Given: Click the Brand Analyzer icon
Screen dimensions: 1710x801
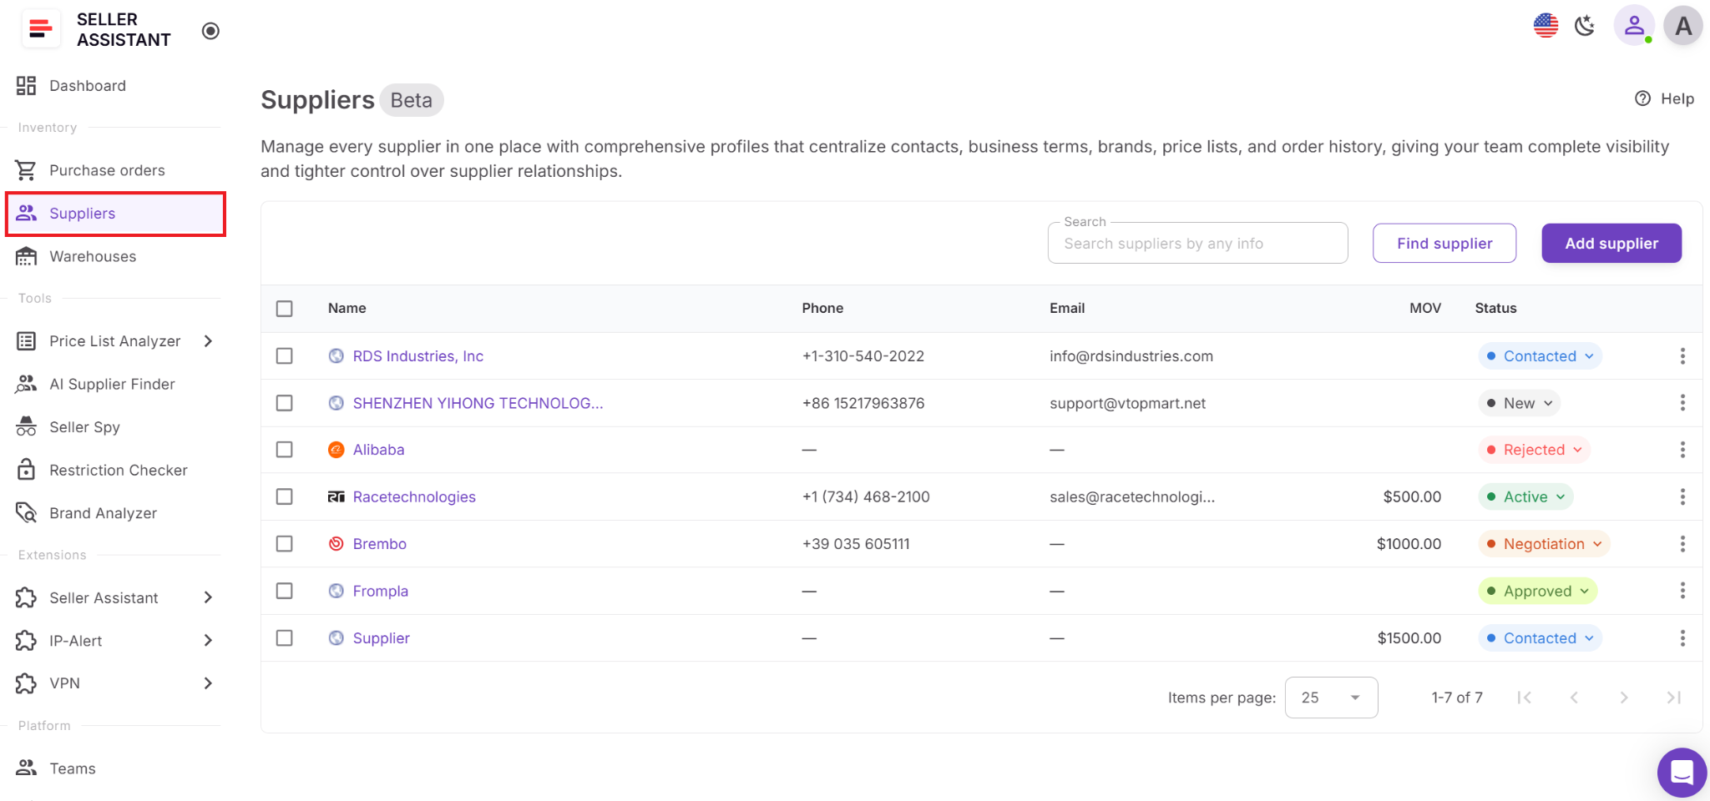Looking at the screenshot, I should click(26, 512).
